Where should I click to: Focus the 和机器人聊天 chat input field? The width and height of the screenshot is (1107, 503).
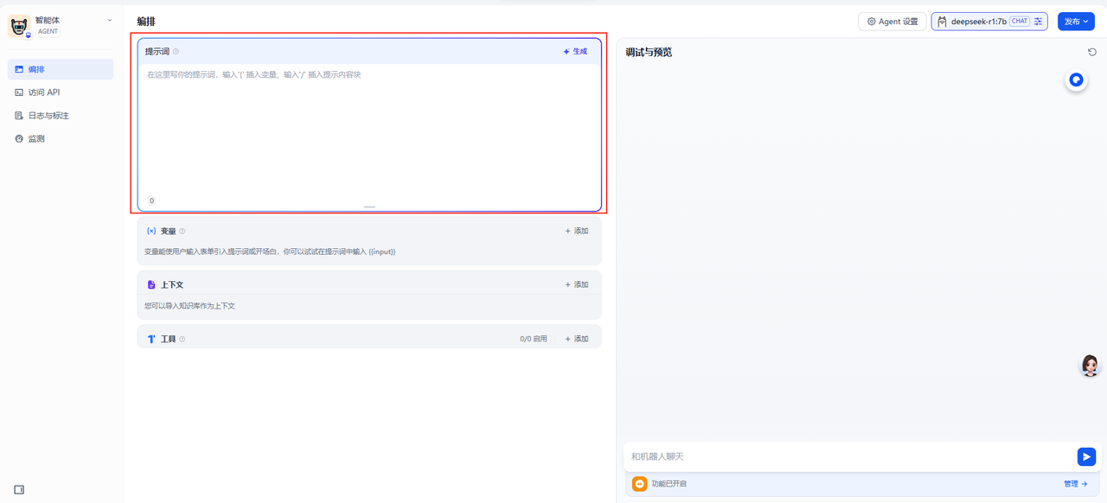coord(848,456)
